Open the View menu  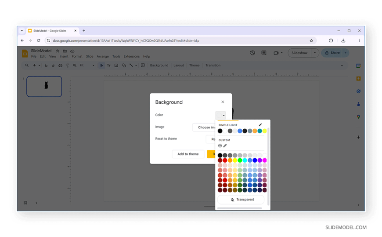tap(53, 56)
